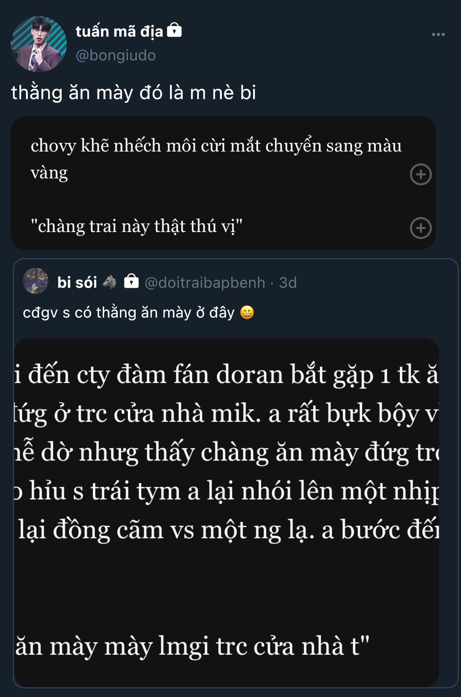This screenshot has width=461, height=697.
Task: Open tuấn mã địa's profile picture
Action: 39,44
